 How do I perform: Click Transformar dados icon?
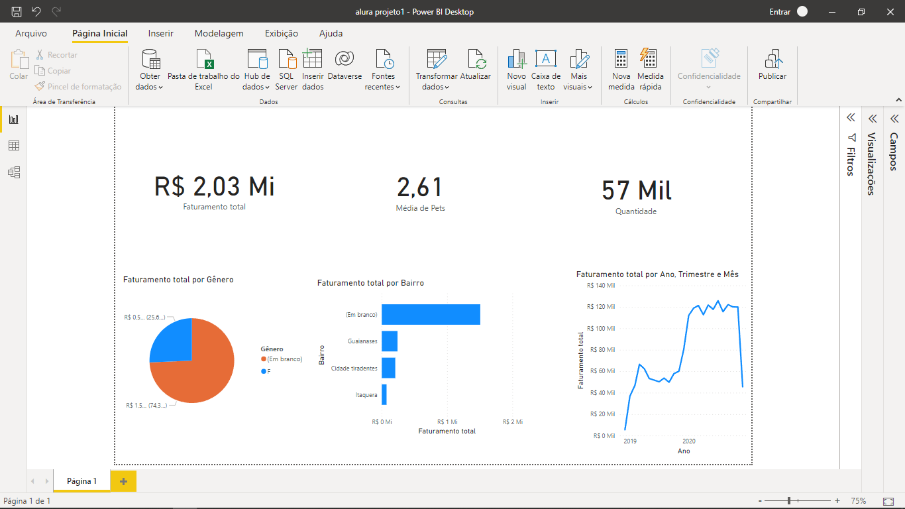coord(437,59)
